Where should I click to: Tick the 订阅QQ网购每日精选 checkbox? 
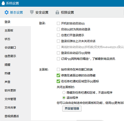(58, 59)
